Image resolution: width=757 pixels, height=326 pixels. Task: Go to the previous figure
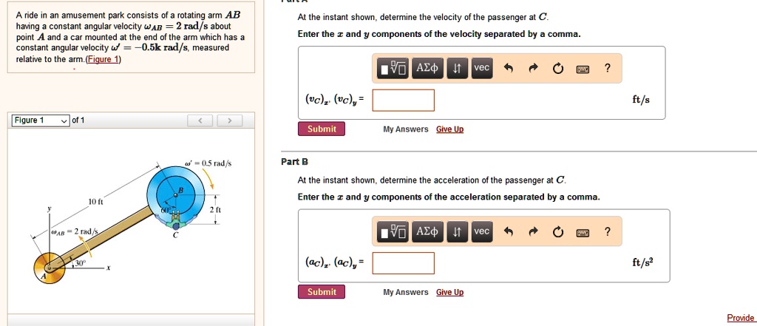(201, 120)
